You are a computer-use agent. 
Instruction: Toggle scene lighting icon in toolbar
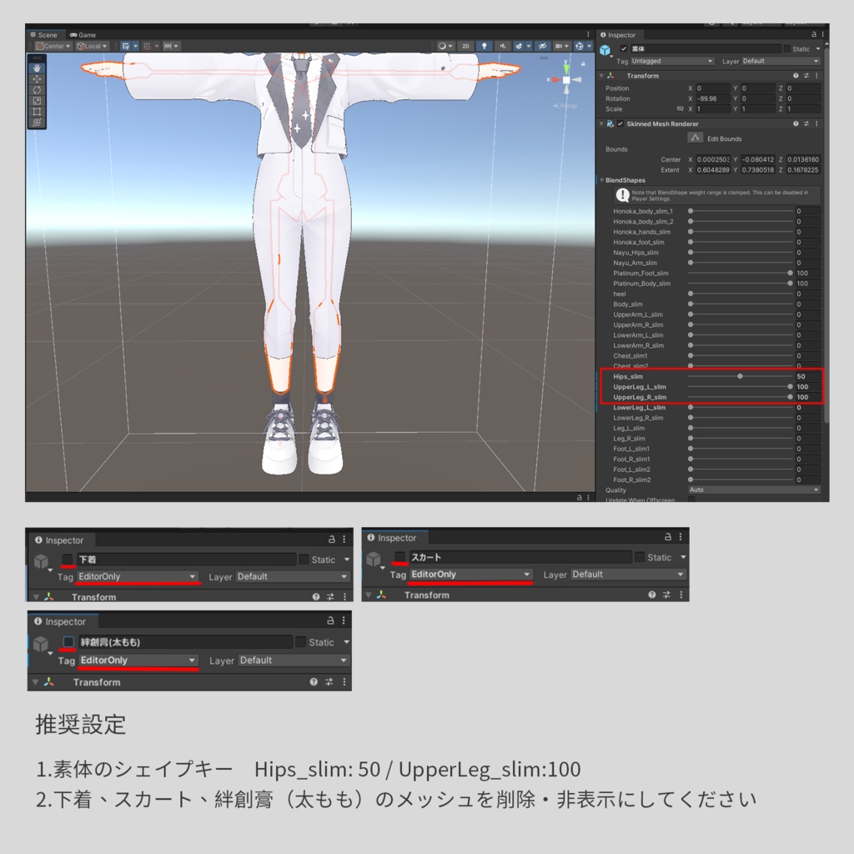[x=484, y=47]
